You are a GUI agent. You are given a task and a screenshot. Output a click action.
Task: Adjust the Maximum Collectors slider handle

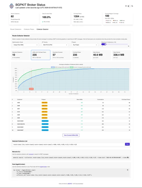[x=105, y=44]
